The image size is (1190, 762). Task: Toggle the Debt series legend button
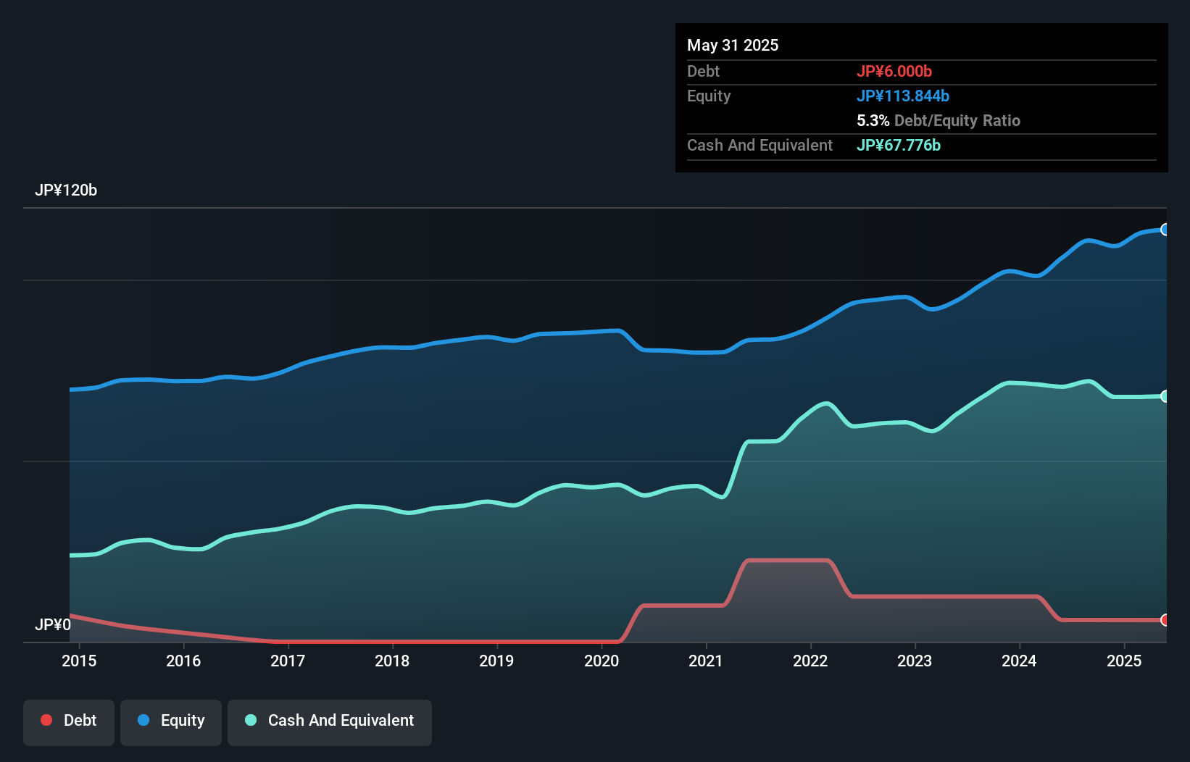click(69, 721)
